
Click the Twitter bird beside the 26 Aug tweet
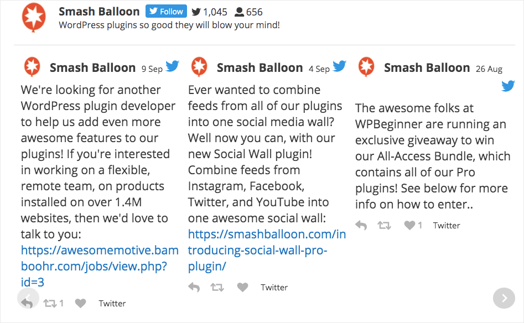(x=508, y=86)
